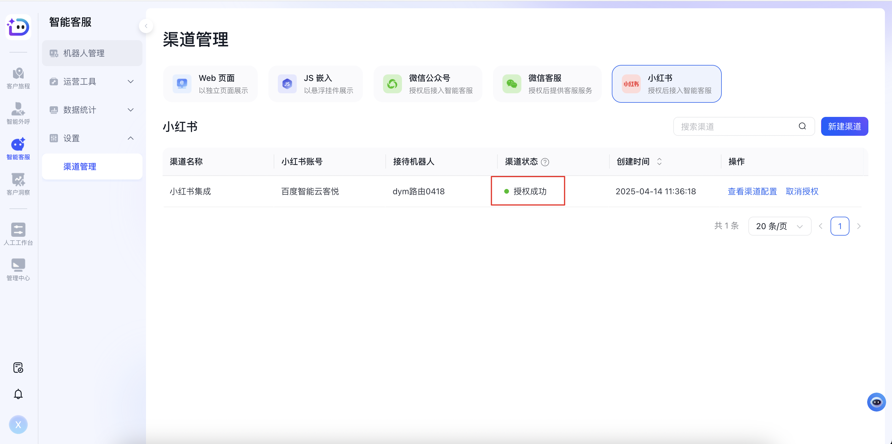Viewport: 892px width, 444px height.
Task: Click the search magnifier in the channel search box
Action: click(x=802, y=126)
